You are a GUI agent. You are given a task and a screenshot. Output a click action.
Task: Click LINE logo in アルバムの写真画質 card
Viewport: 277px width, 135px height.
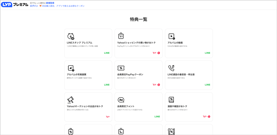[x=107, y=85]
